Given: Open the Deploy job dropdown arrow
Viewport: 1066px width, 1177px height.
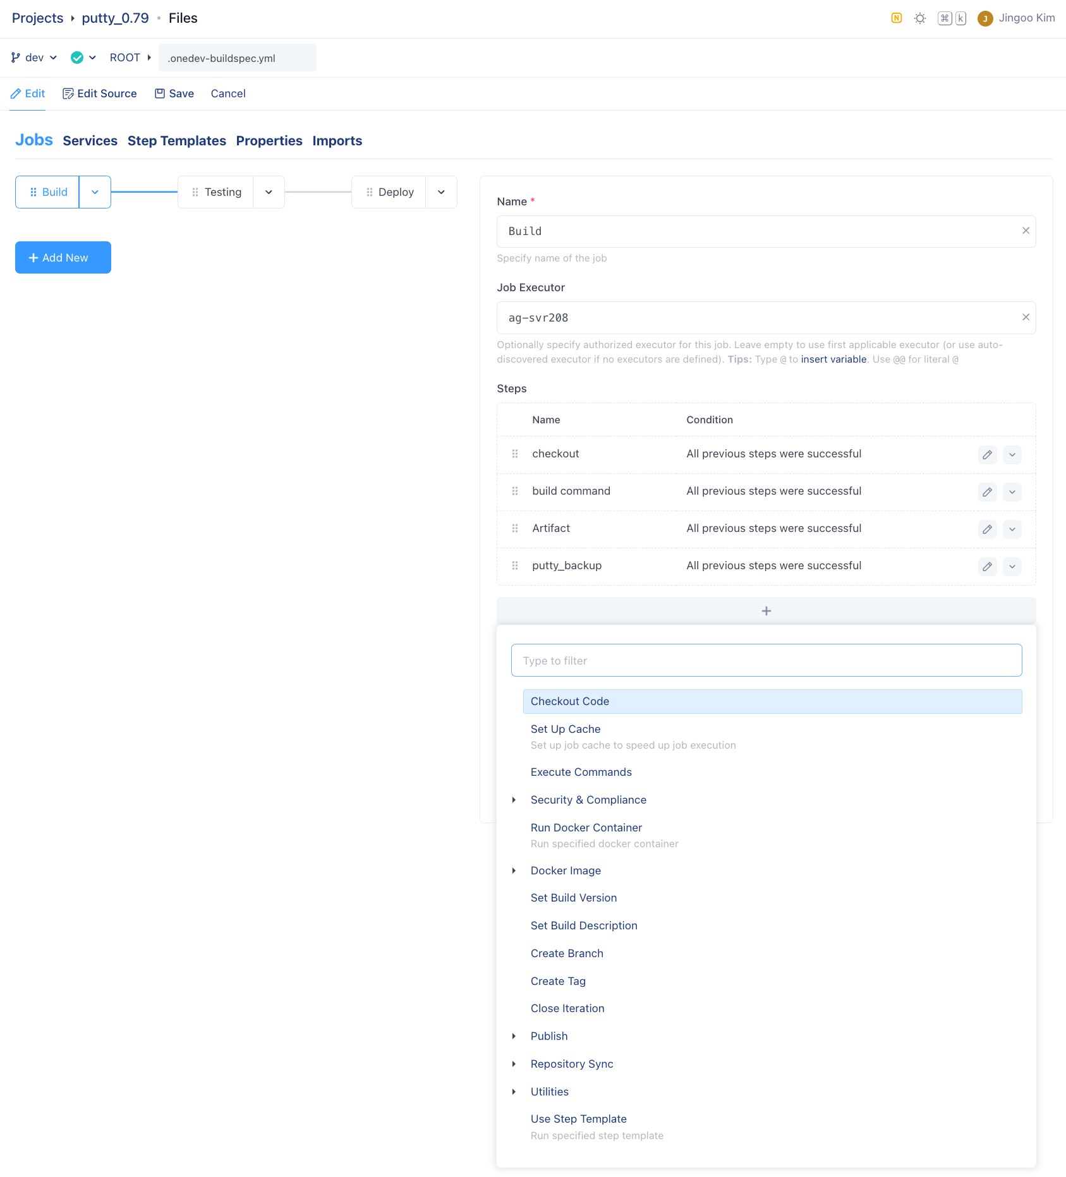Looking at the screenshot, I should coord(441,192).
